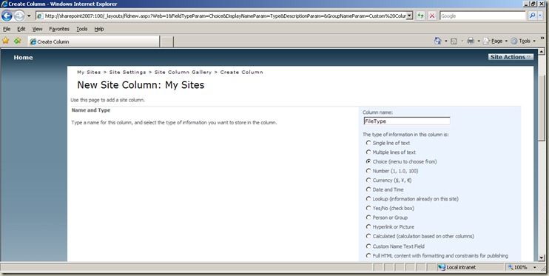Click the Favorites Center star icon
Screen dimensions: 549x276
tap(6, 41)
